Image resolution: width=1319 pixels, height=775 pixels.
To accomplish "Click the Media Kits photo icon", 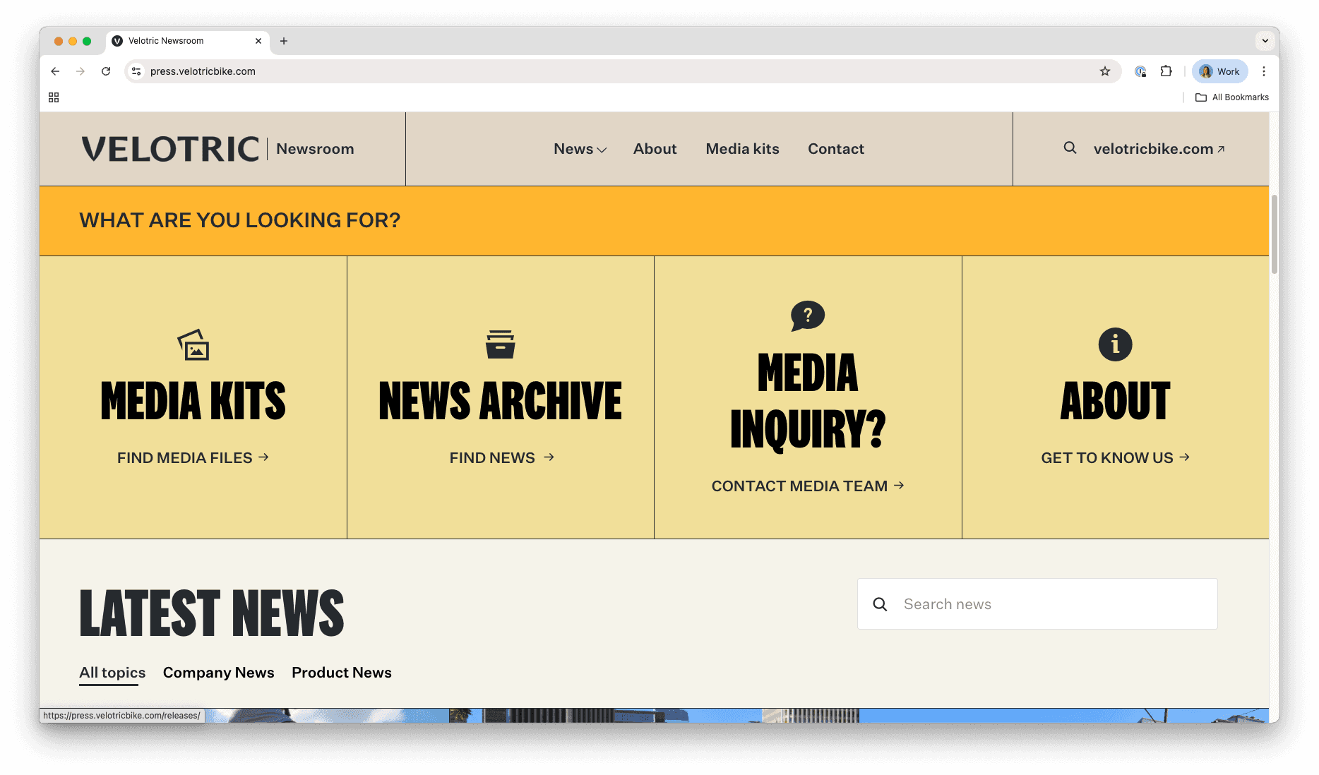I will 193,345.
